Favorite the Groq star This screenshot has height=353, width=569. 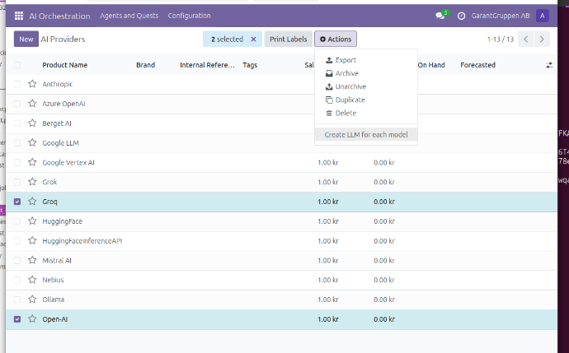click(x=32, y=202)
